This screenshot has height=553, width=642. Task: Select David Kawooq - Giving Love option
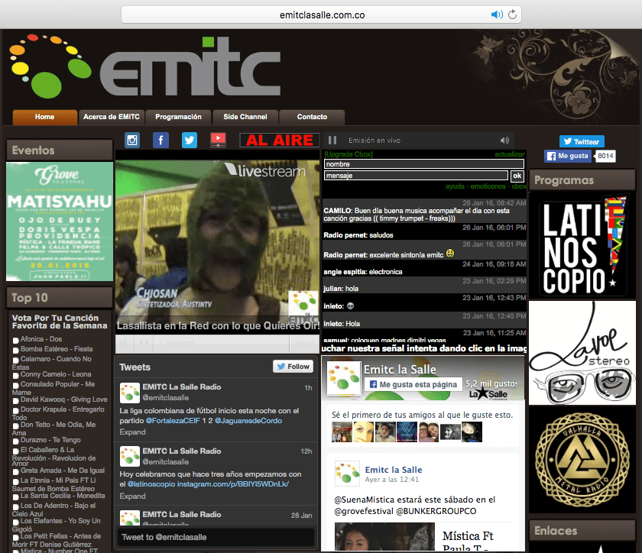pyautogui.click(x=15, y=401)
